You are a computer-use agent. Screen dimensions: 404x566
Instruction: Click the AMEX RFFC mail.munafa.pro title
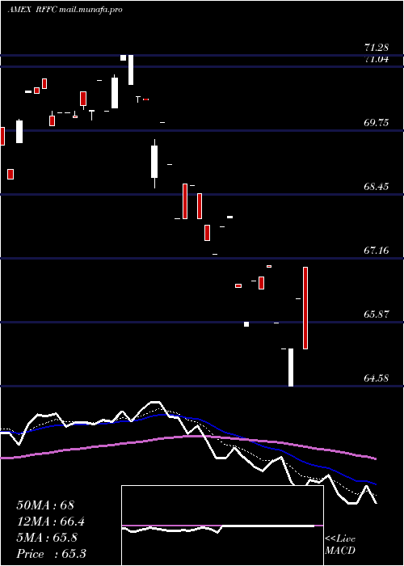[65, 10]
